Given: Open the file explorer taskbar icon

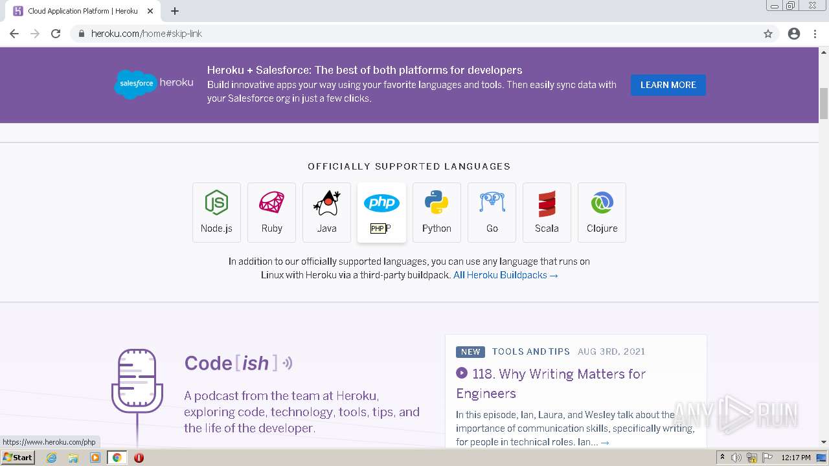Looking at the screenshot, I should pos(73,458).
